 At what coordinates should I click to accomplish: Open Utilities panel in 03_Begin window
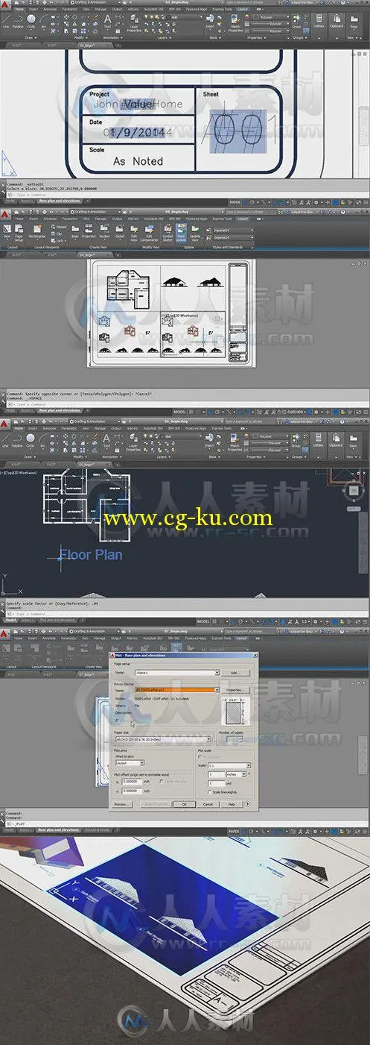(319, 23)
